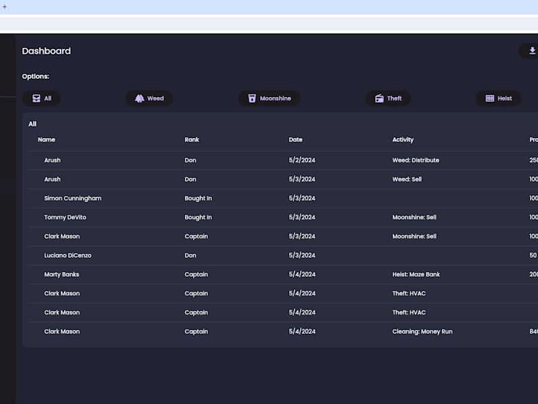This screenshot has width=538, height=404.
Task: Click Marty Banks' Captain rank
Action: tap(196, 275)
